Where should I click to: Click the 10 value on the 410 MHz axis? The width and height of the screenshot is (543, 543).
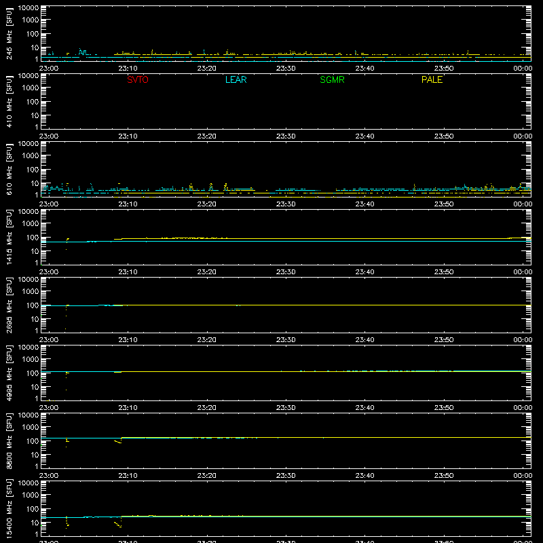(35, 115)
